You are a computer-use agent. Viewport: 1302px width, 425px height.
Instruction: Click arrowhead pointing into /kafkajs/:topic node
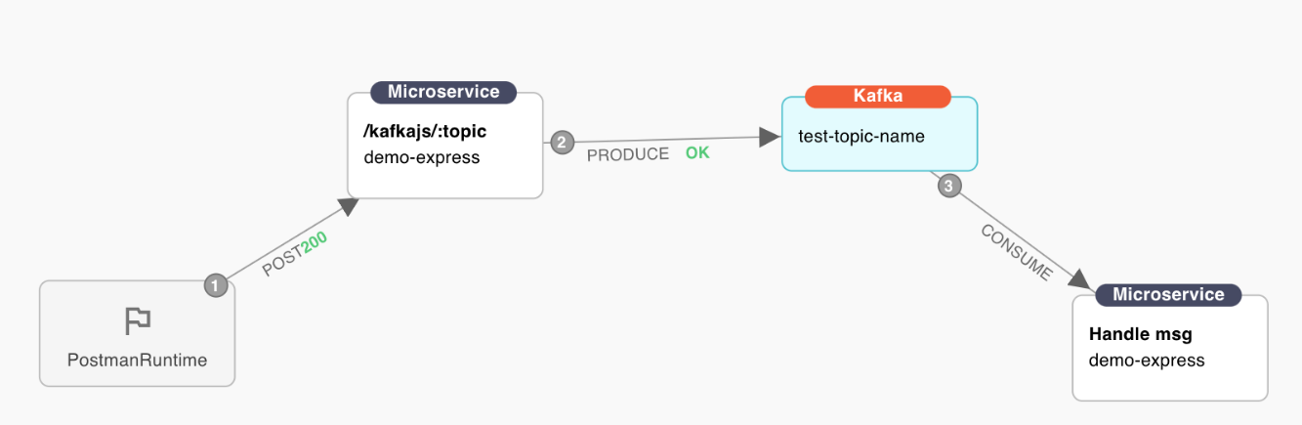coord(348,206)
